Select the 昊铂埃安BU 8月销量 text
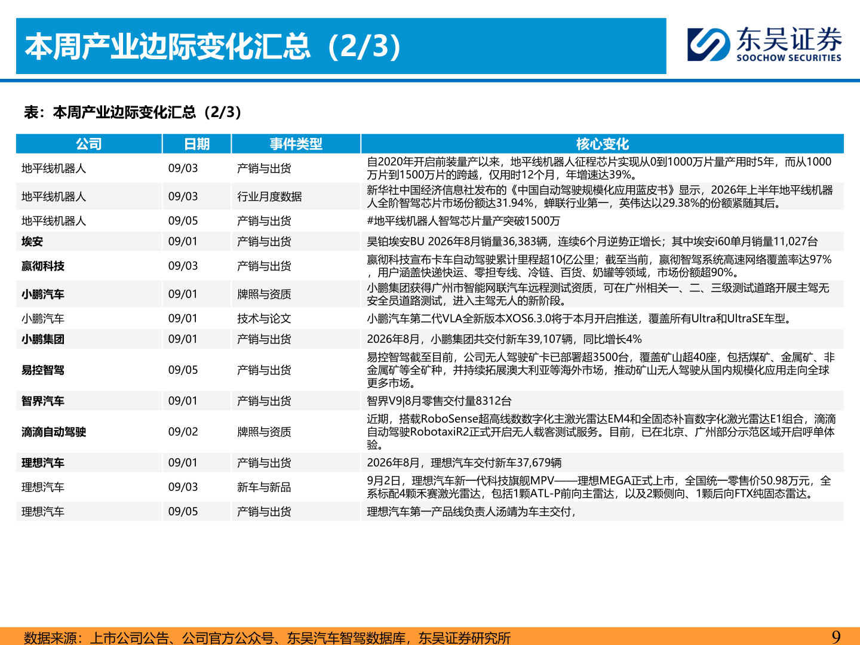The width and height of the screenshot is (860, 645). [592, 241]
